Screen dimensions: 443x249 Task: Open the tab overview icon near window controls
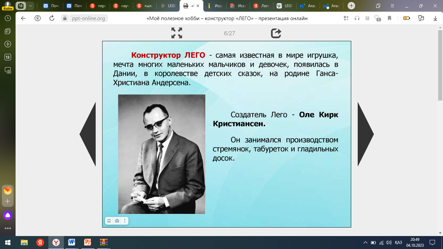[x=378, y=6]
